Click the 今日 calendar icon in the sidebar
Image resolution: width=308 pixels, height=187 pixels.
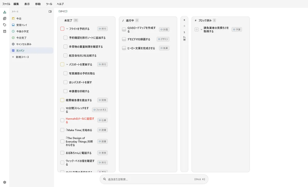pos(13,18)
